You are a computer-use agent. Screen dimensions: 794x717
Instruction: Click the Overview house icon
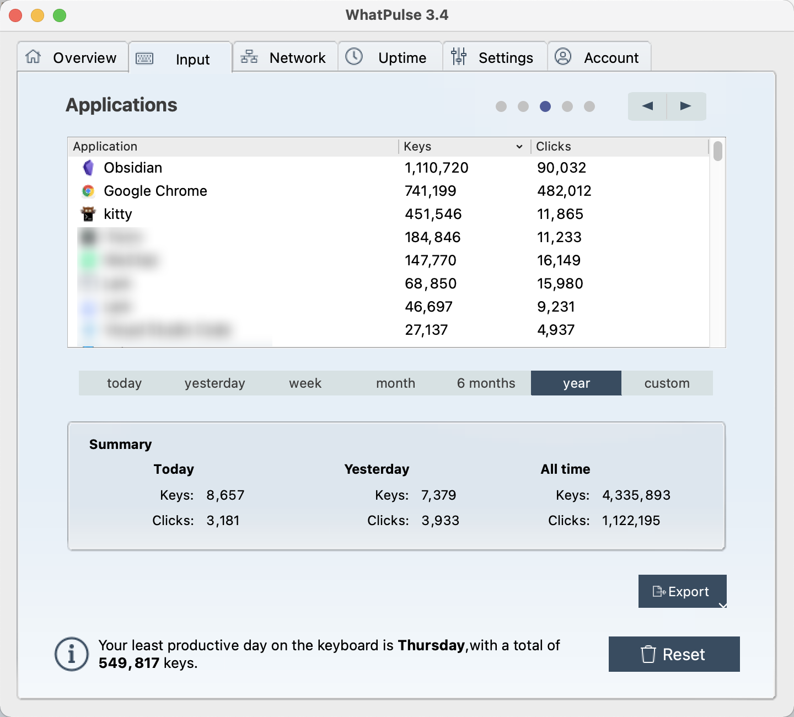[34, 57]
